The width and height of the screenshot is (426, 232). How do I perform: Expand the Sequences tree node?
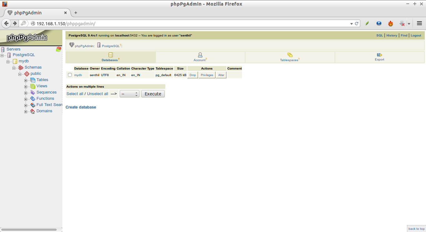click(26, 93)
